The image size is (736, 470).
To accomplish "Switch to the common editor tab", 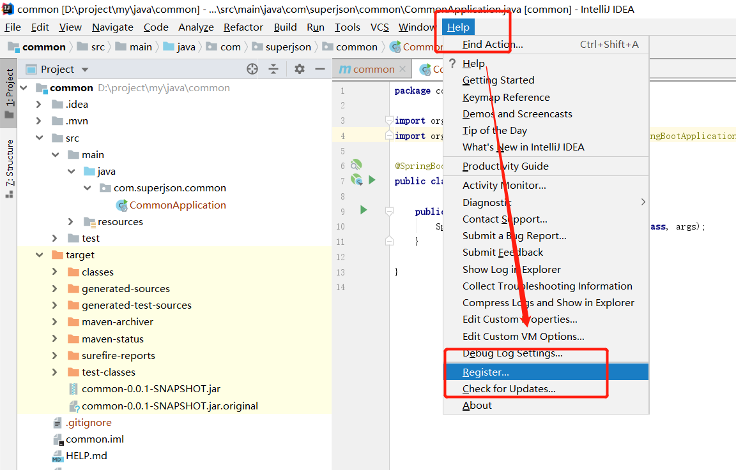I will (x=373, y=70).
